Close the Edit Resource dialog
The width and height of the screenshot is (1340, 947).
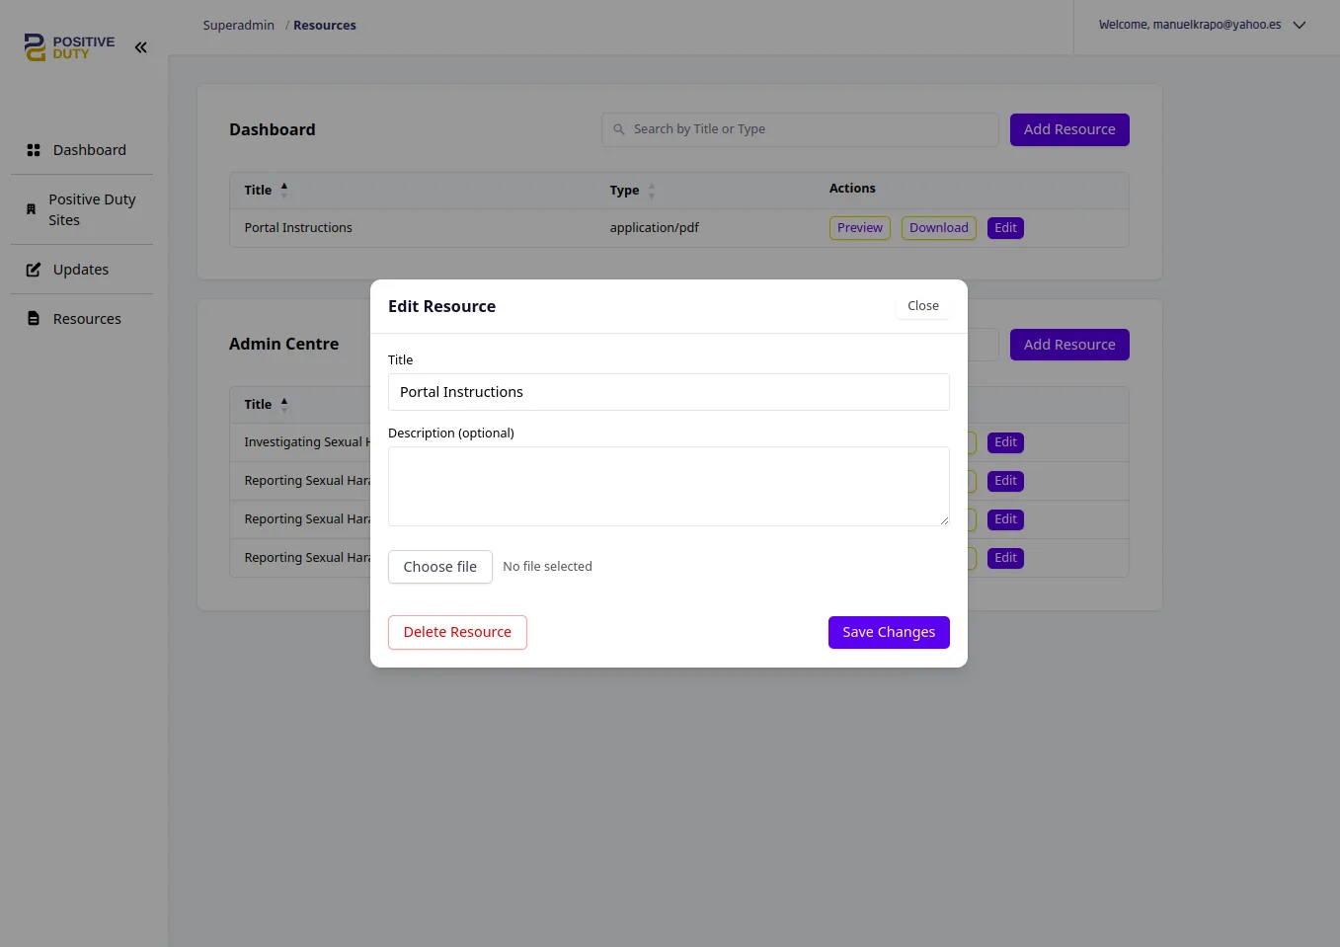click(x=922, y=305)
